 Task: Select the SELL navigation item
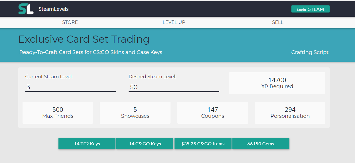point(278,22)
